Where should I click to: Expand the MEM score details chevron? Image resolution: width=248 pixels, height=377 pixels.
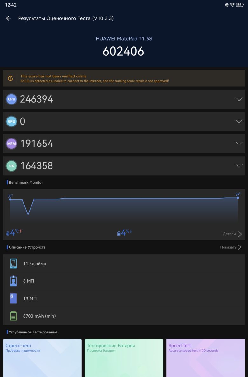(x=239, y=144)
